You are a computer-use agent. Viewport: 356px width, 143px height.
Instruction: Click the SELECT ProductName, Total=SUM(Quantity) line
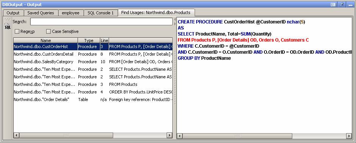click(x=225, y=34)
